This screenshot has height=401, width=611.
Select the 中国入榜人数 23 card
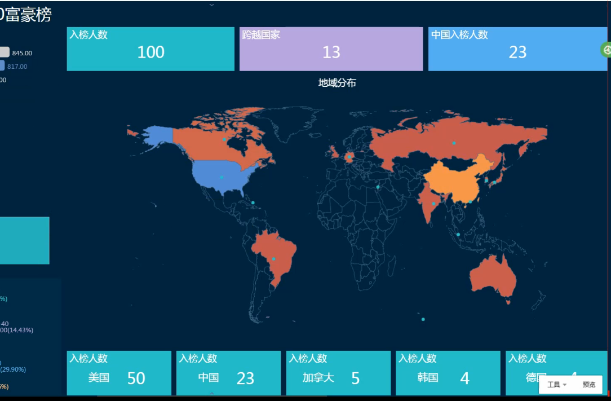point(517,49)
